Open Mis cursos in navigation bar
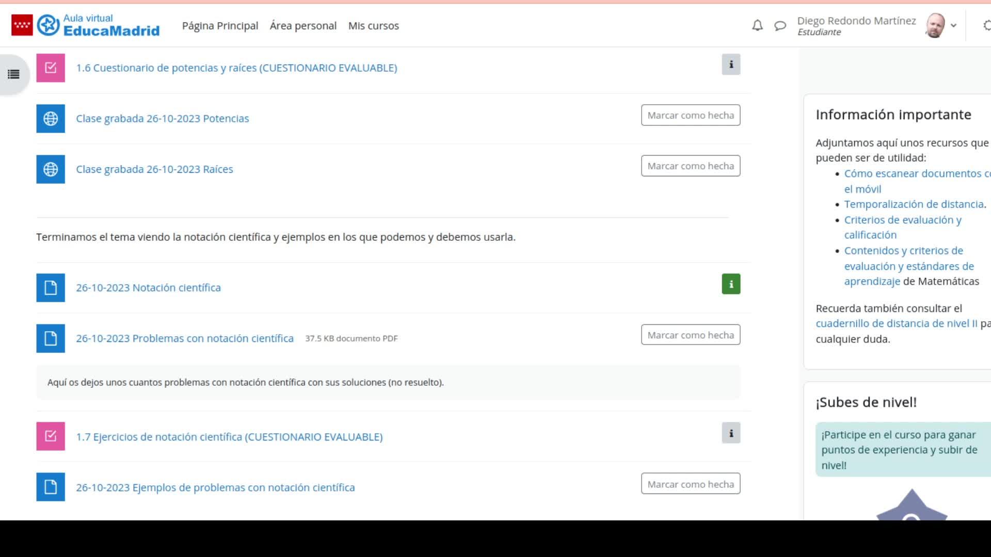Image resolution: width=991 pixels, height=557 pixels. 373,26
